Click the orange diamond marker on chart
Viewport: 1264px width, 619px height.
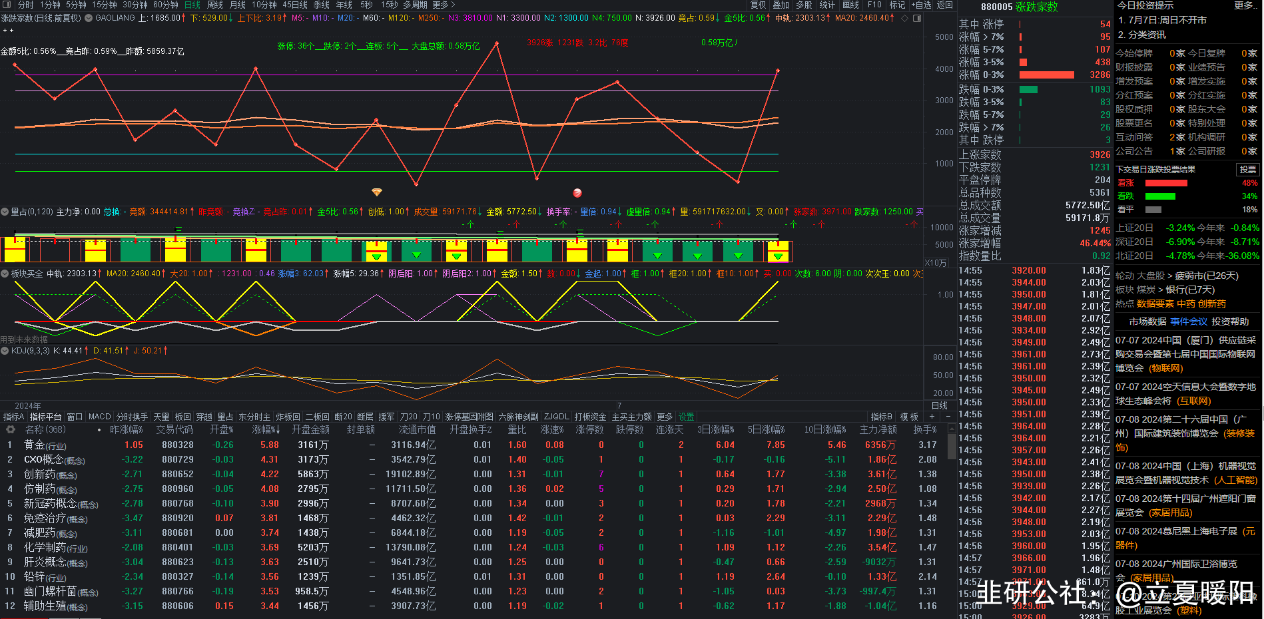tap(377, 192)
